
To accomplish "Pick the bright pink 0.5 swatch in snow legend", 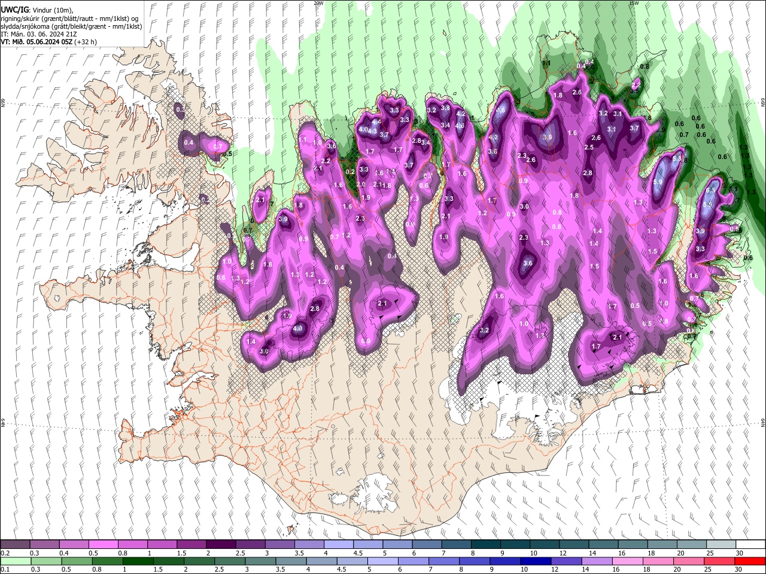I will coord(103,544).
